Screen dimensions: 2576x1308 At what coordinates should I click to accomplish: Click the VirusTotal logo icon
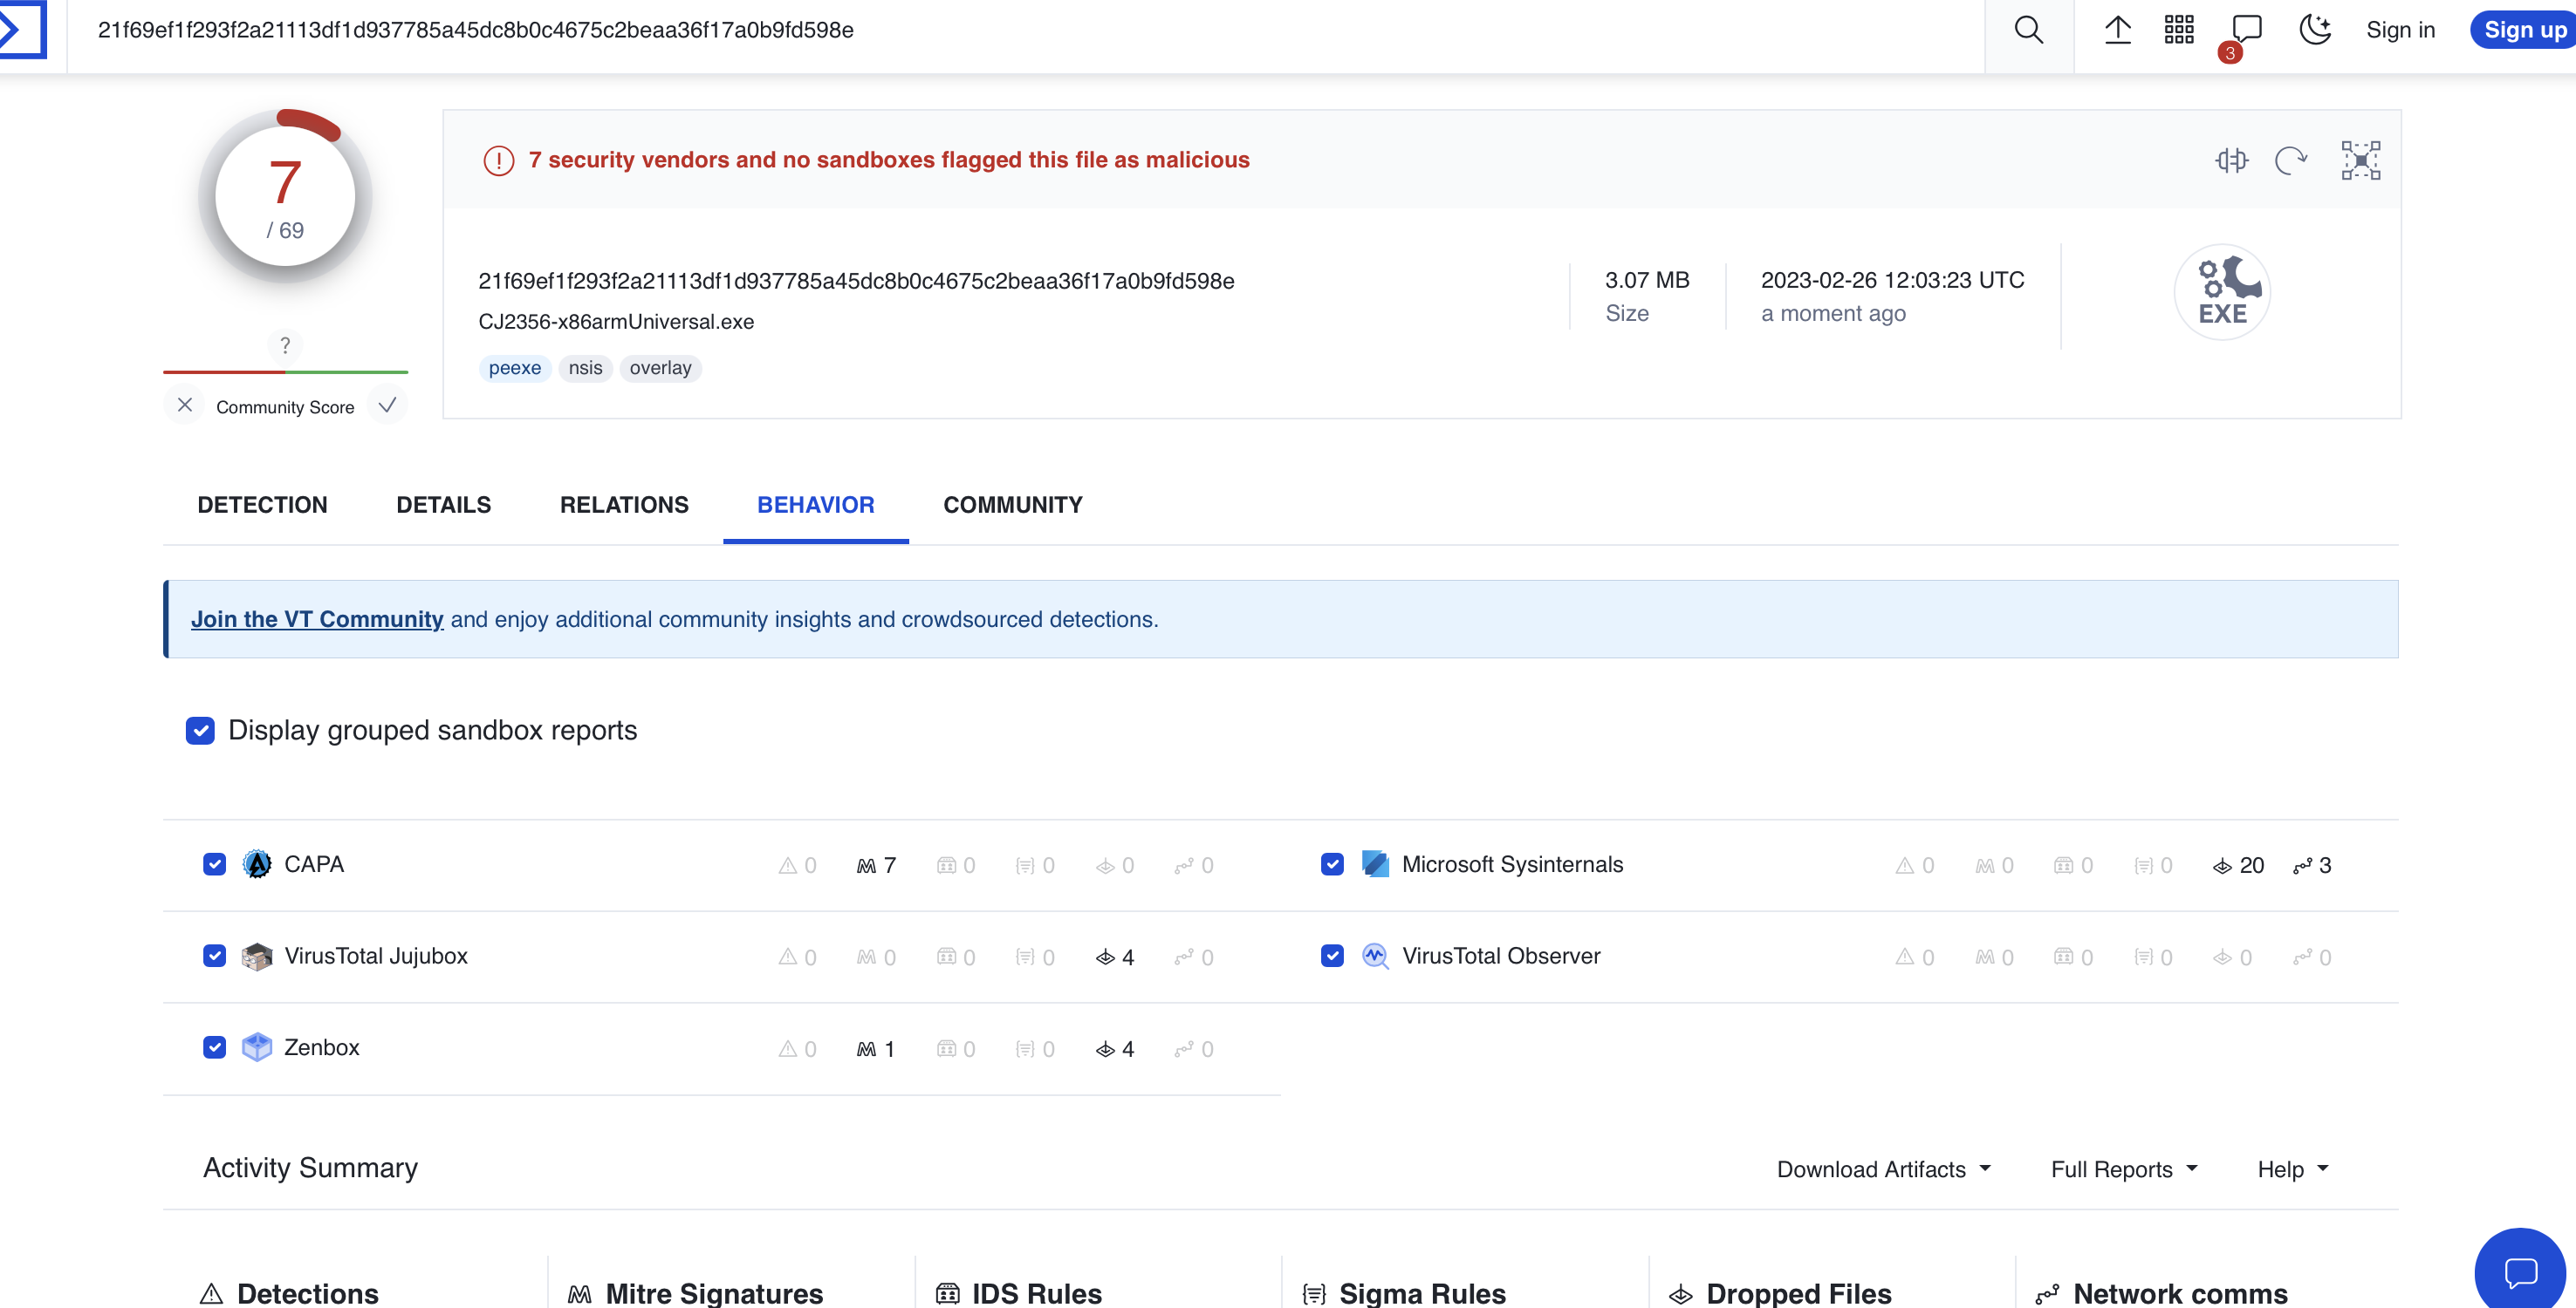22,30
